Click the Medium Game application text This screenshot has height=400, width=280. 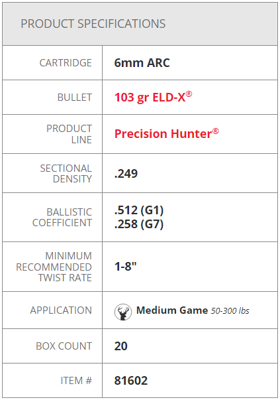click(x=172, y=310)
